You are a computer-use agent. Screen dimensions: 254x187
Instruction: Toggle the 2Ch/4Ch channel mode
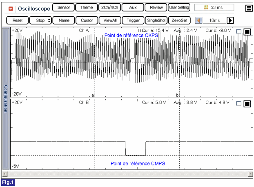109,7
